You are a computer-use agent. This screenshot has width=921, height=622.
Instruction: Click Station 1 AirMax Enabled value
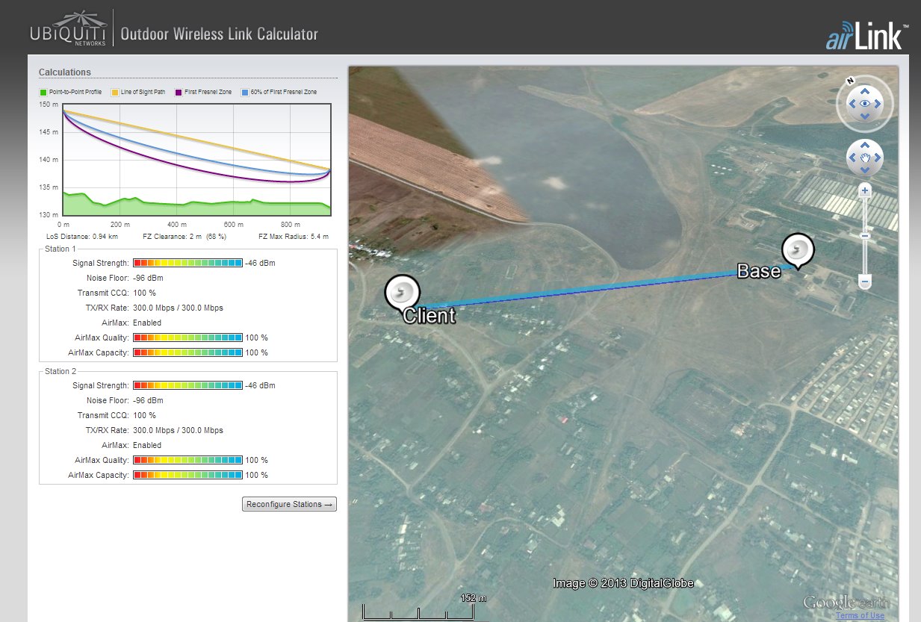pyautogui.click(x=147, y=323)
